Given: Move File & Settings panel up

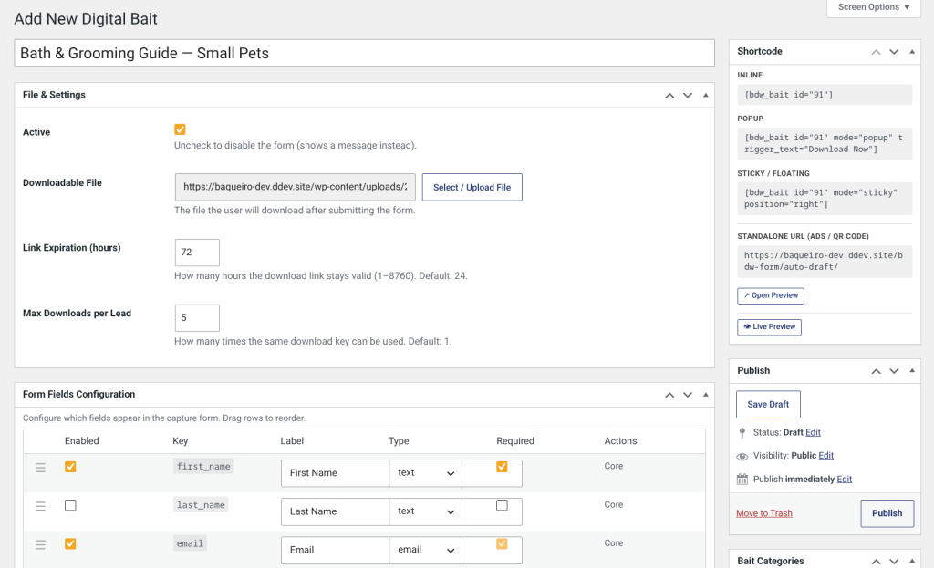Looking at the screenshot, I should pos(669,95).
